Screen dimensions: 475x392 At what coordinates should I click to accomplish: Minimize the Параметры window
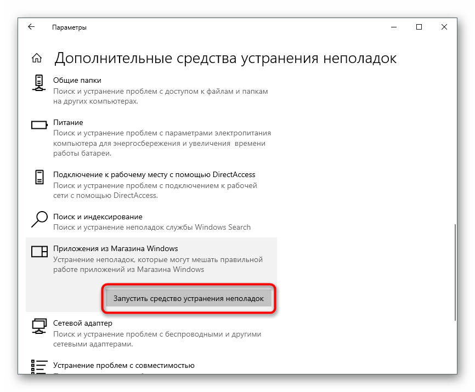click(394, 27)
